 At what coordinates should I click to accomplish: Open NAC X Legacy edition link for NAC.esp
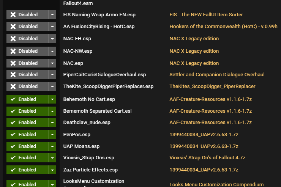[x=194, y=63]
